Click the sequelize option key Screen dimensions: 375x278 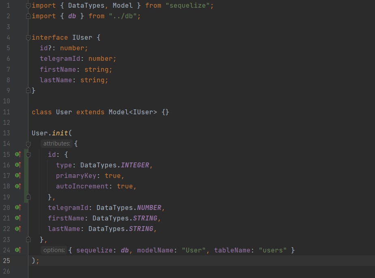[94, 250]
